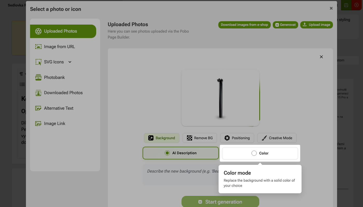Click Download images from e-shop button

coord(245,25)
